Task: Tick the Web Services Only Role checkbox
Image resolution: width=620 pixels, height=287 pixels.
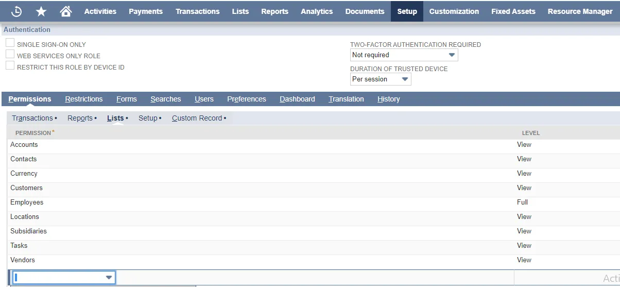Action: click(10, 54)
